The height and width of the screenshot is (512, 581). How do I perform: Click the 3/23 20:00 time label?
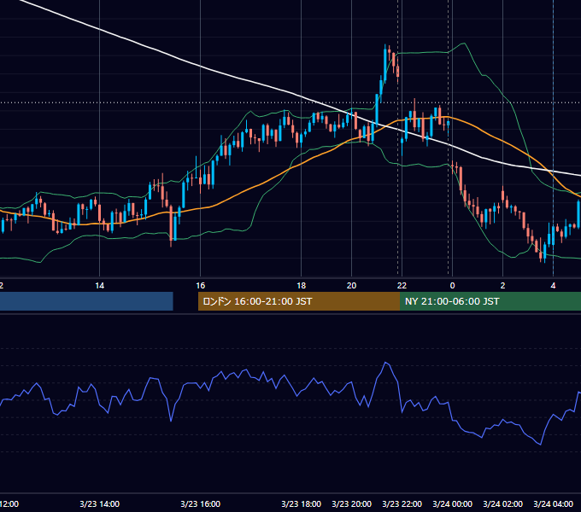click(352, 503)
